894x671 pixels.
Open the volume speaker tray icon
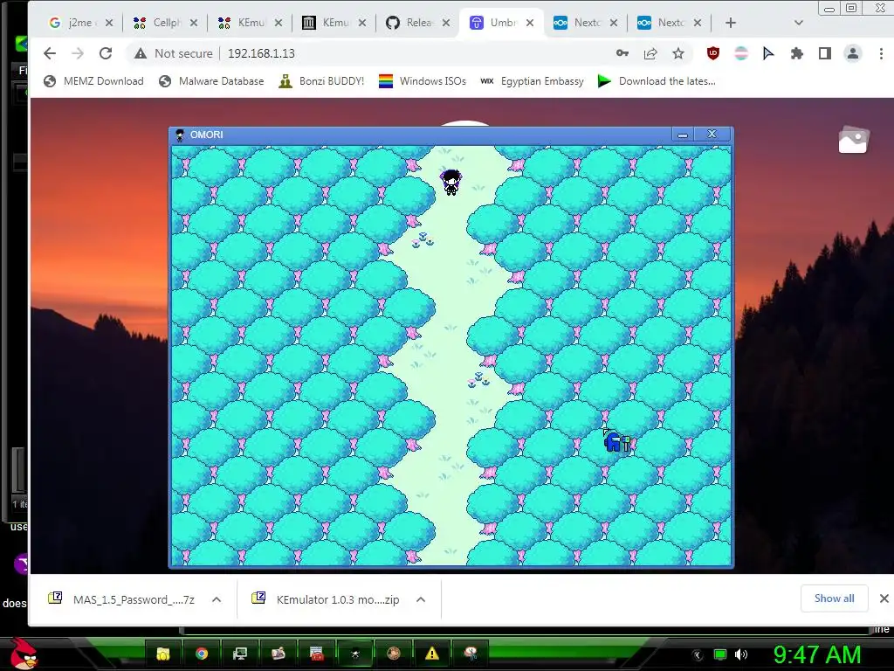click(741, 654)
